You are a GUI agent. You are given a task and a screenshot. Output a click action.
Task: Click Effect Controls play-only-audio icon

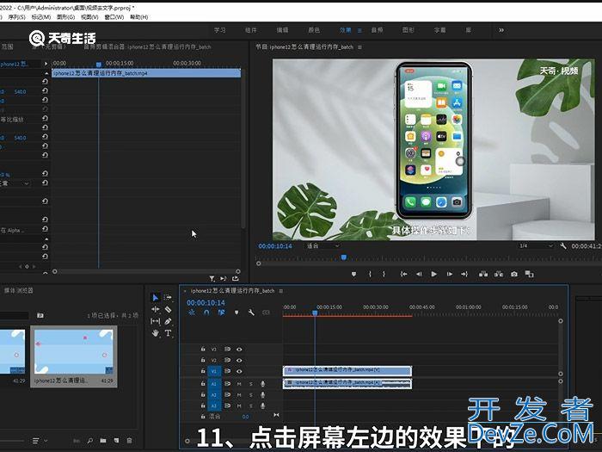tap(224, 278)
